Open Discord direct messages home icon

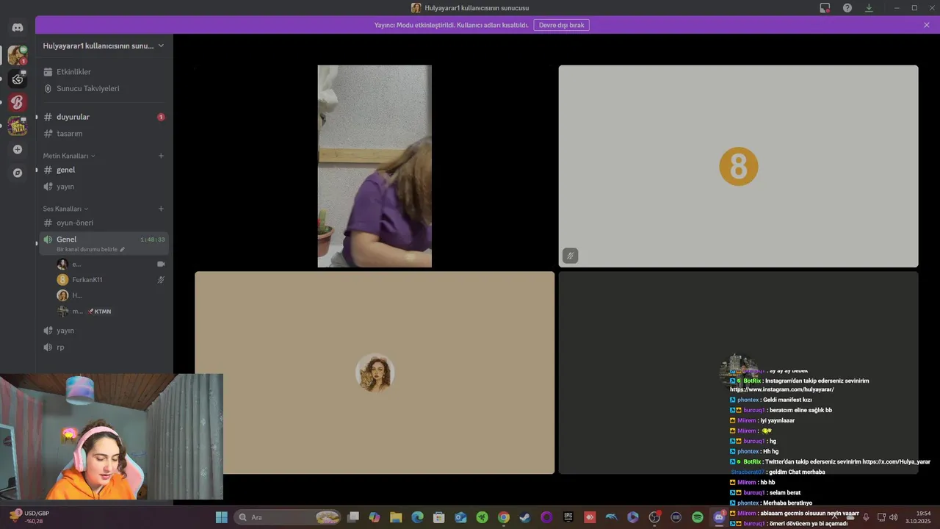(18, 27)
